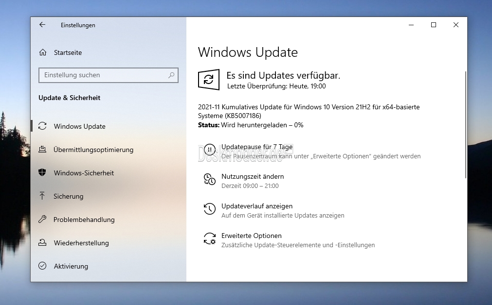Screen dimensions: 492x305
Task: Click the Sicherung upload arrow icon
Action: pos(42,196)
